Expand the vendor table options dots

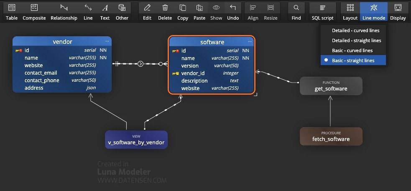click(107, 42)
